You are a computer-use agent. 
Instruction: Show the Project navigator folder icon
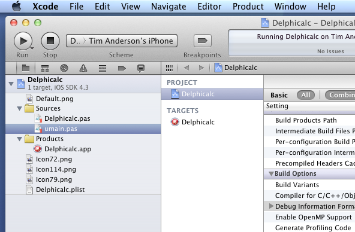[x=26, y=68]
